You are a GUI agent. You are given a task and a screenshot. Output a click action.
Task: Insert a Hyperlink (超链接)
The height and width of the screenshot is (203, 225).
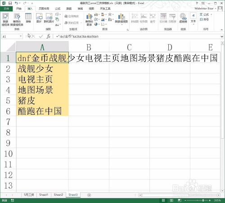click(183, 18)
